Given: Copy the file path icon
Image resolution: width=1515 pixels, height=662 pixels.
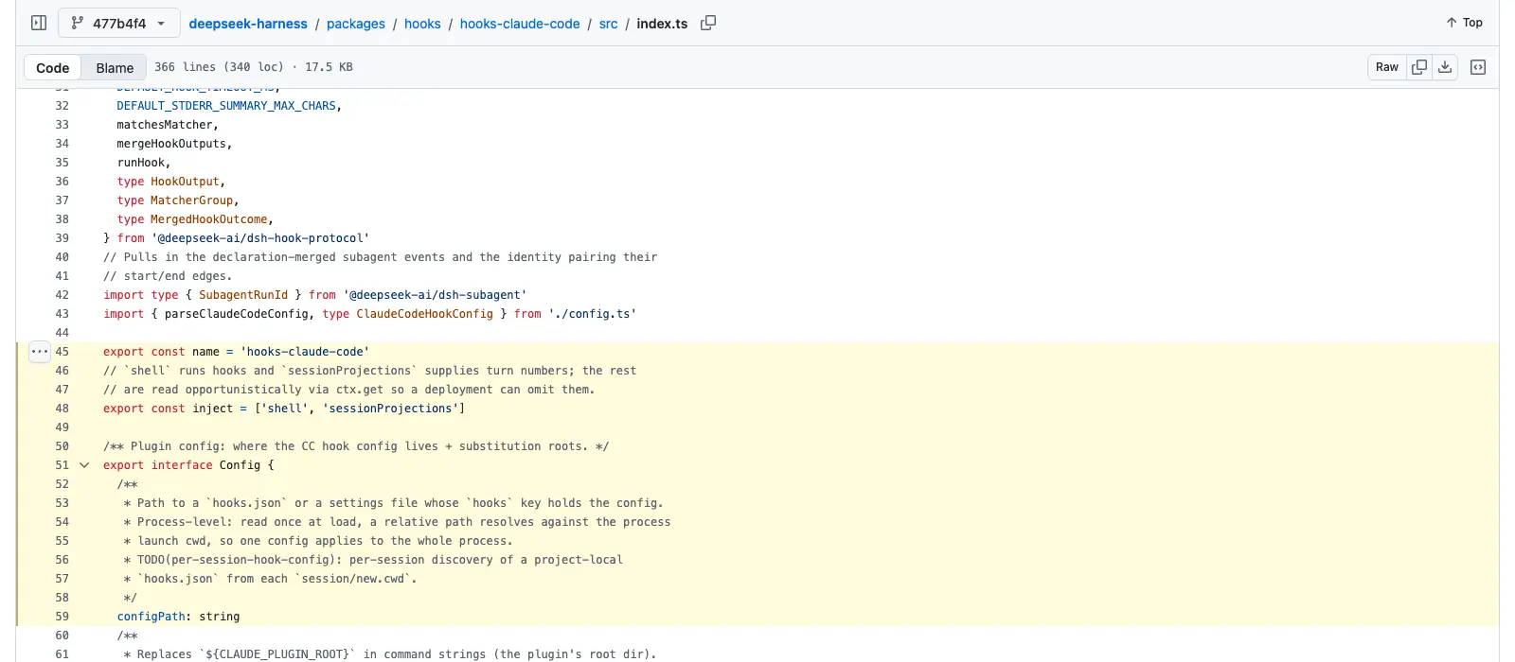Looking at the screenshot, I should pos(708,23).
